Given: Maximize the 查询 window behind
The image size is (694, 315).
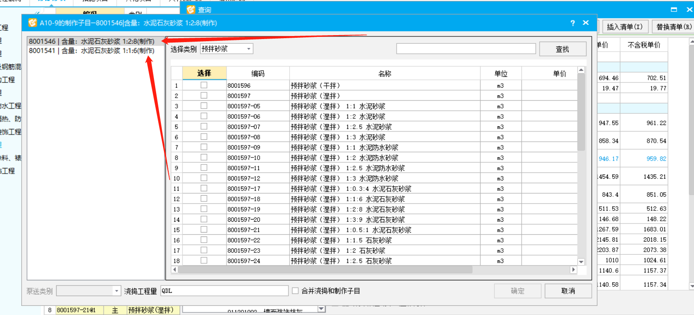Looking at the screenshot, I should pyautogui.click(x=674, y=9).
